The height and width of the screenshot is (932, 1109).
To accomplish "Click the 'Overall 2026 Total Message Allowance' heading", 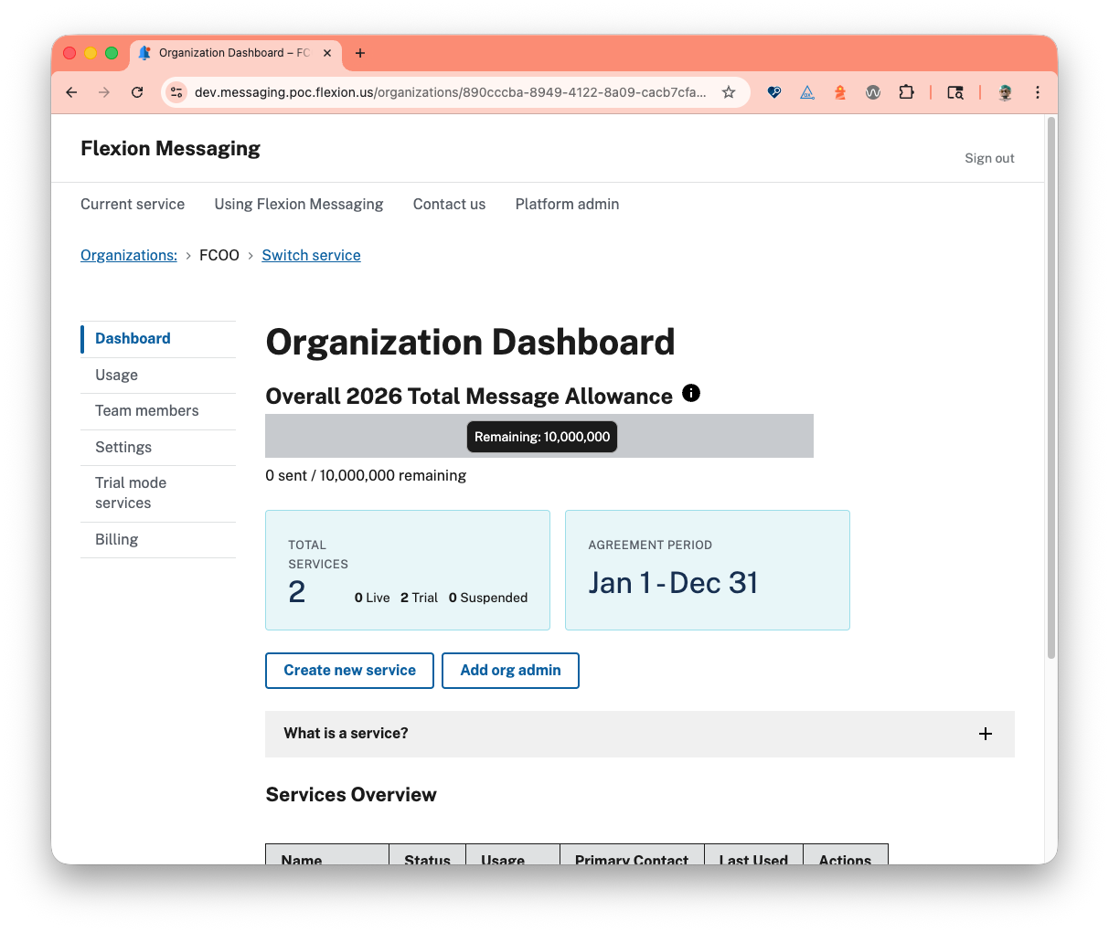I will [469, 396].
